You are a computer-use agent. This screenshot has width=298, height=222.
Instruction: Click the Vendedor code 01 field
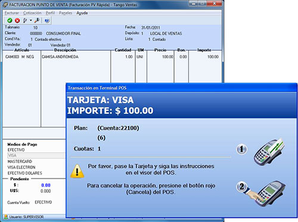tap(30, 45)
